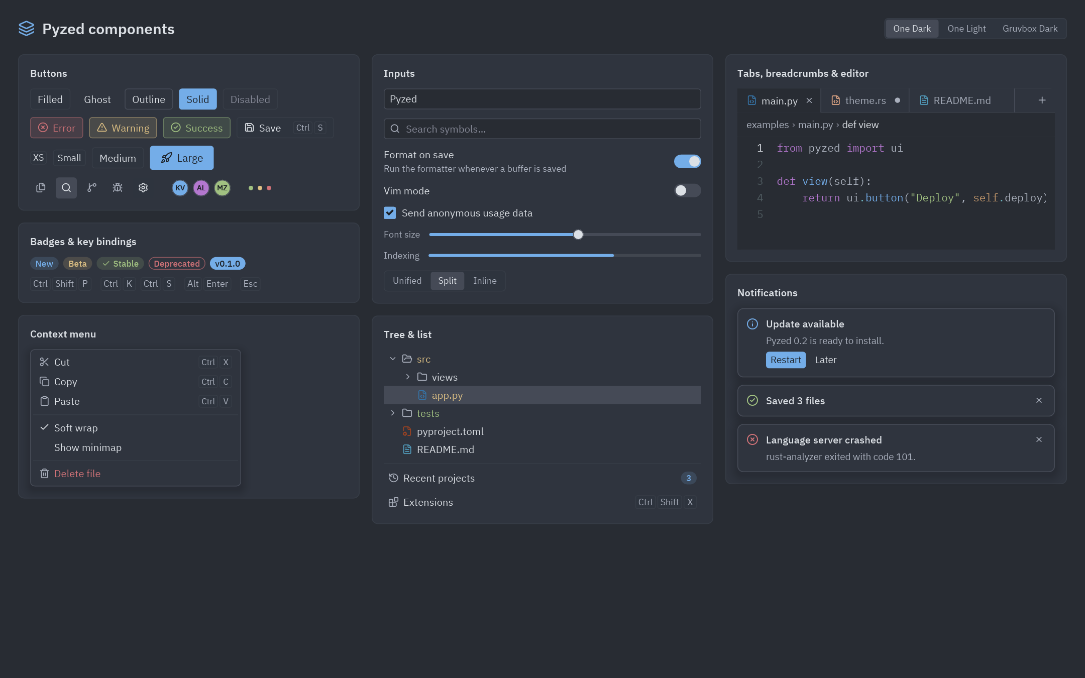This screenshot has width=1085, height=678.
Task: Enable Vim mode switch
Action: pos(687,190)
